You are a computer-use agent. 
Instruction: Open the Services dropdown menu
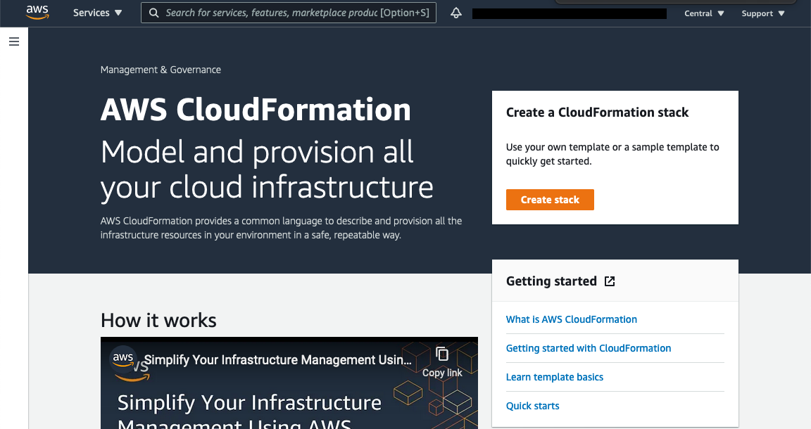pos(97,13)
